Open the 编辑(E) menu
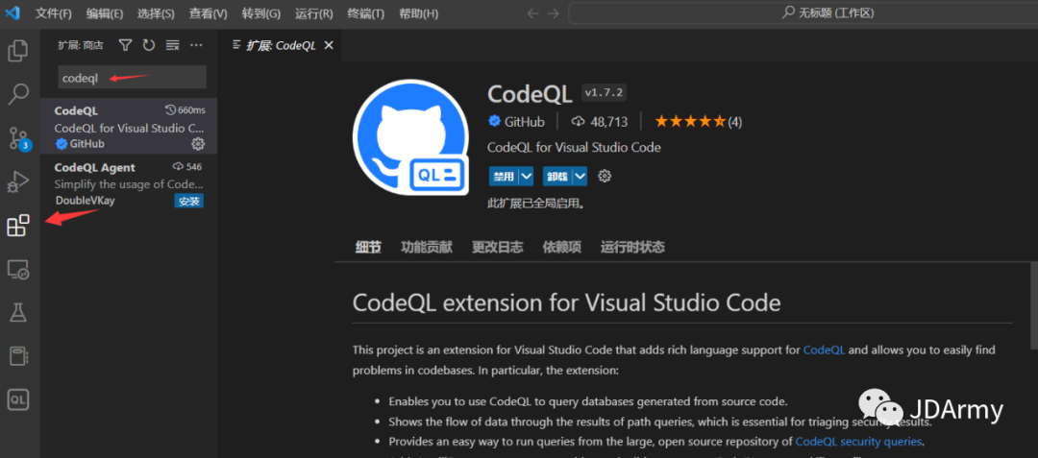The width and height of the screenshot is (1038, 458). pos(105,13)
